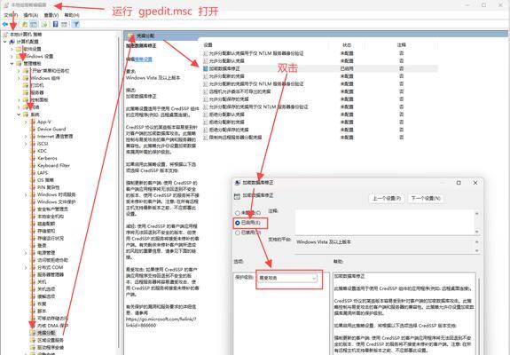Click the 下一个设置(N) button
510x355 pixels.
tap(426, 198)
